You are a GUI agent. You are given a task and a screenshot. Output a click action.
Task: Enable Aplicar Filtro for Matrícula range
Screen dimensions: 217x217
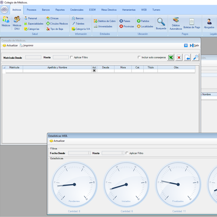pos(71,57)
